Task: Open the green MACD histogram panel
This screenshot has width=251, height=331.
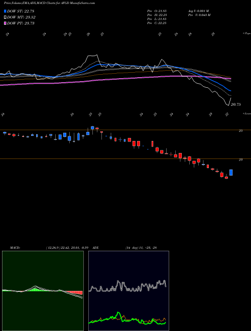Action: pyautogui.click(x=43, y=291)
